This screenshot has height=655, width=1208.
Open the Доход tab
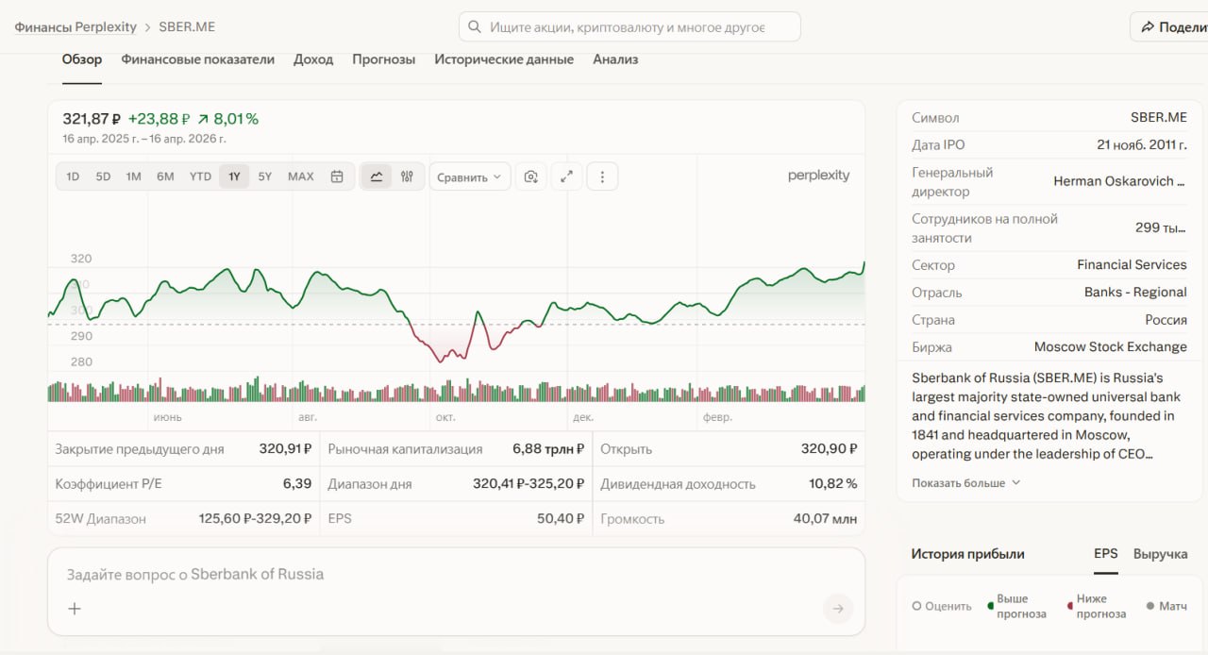coord(313,59)
